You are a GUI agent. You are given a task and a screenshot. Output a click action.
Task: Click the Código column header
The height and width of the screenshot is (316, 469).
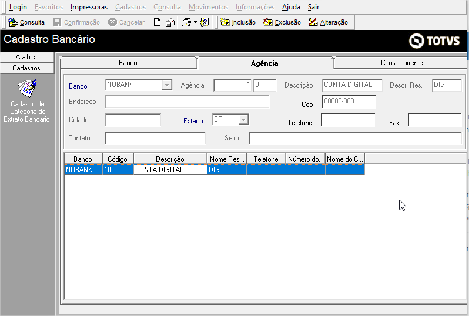(x=118, y=159)
